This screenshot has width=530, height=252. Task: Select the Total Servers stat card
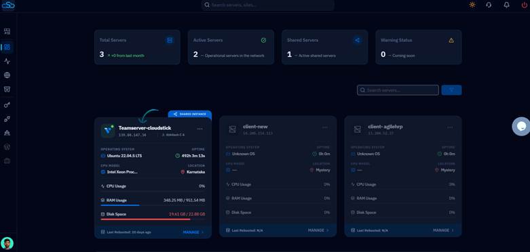pos(137,47)
